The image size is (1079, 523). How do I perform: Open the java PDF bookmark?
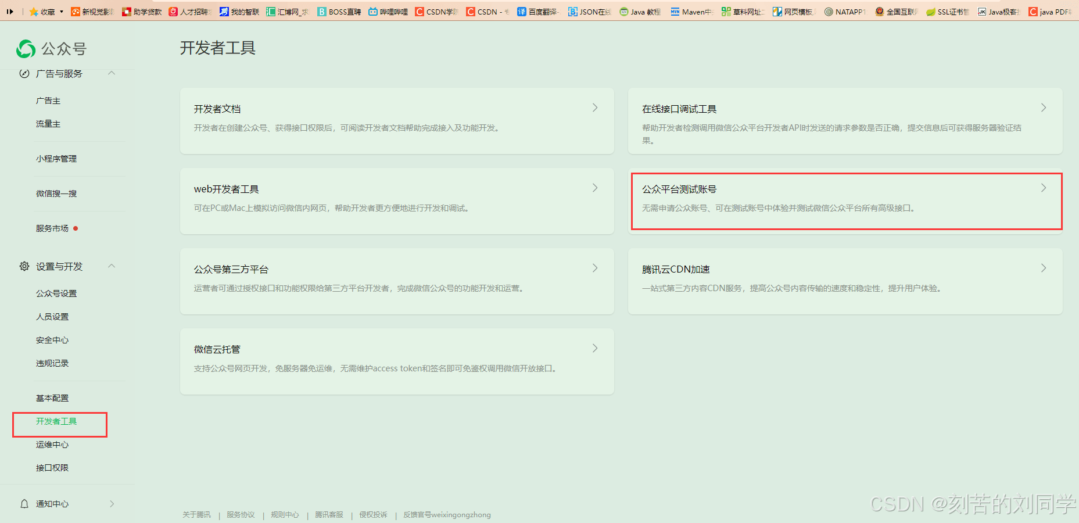[1050, 12]
